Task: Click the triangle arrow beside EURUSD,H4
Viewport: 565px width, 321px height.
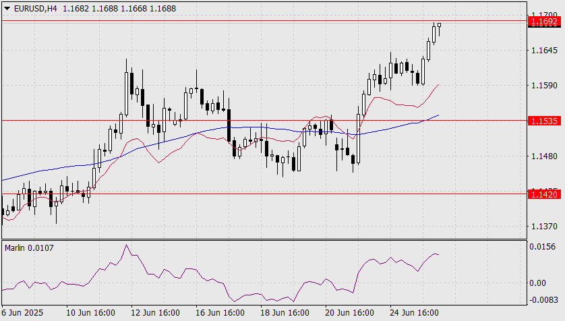Action: click(x=7, y=8)
